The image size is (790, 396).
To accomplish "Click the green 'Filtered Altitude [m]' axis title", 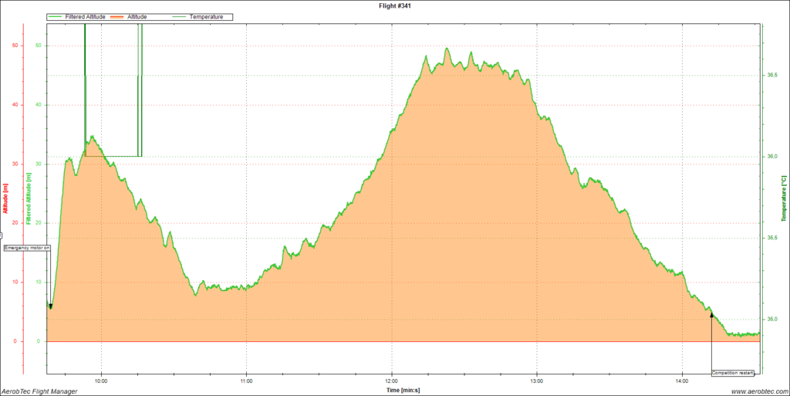I will [x=29, y=199].
